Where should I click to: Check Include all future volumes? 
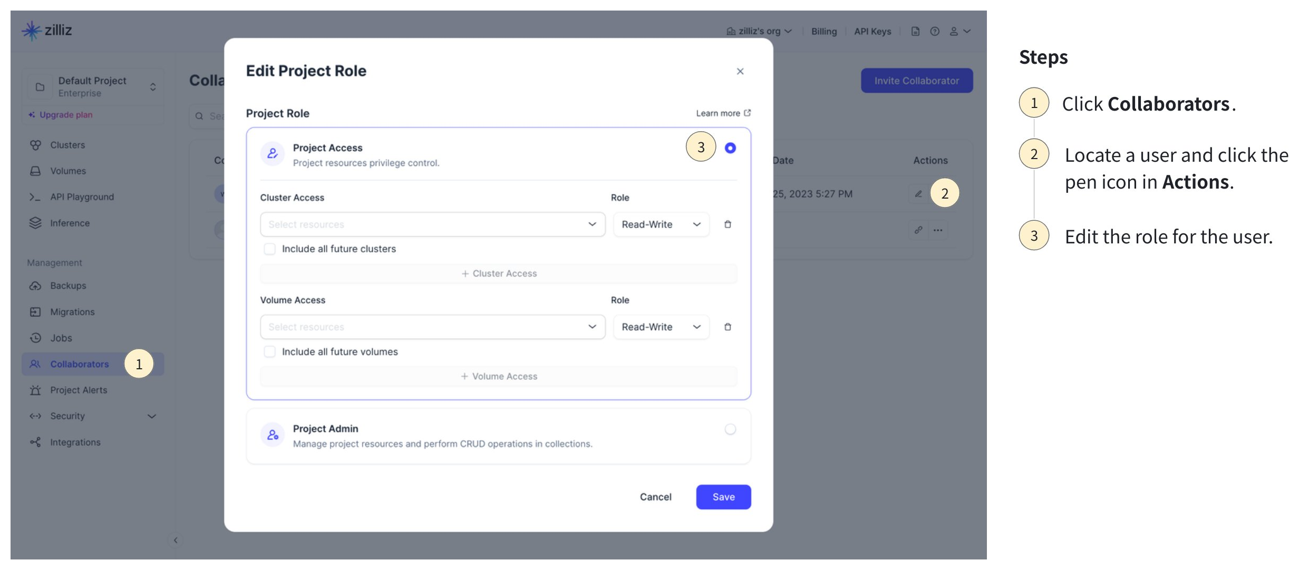(269, 351)
